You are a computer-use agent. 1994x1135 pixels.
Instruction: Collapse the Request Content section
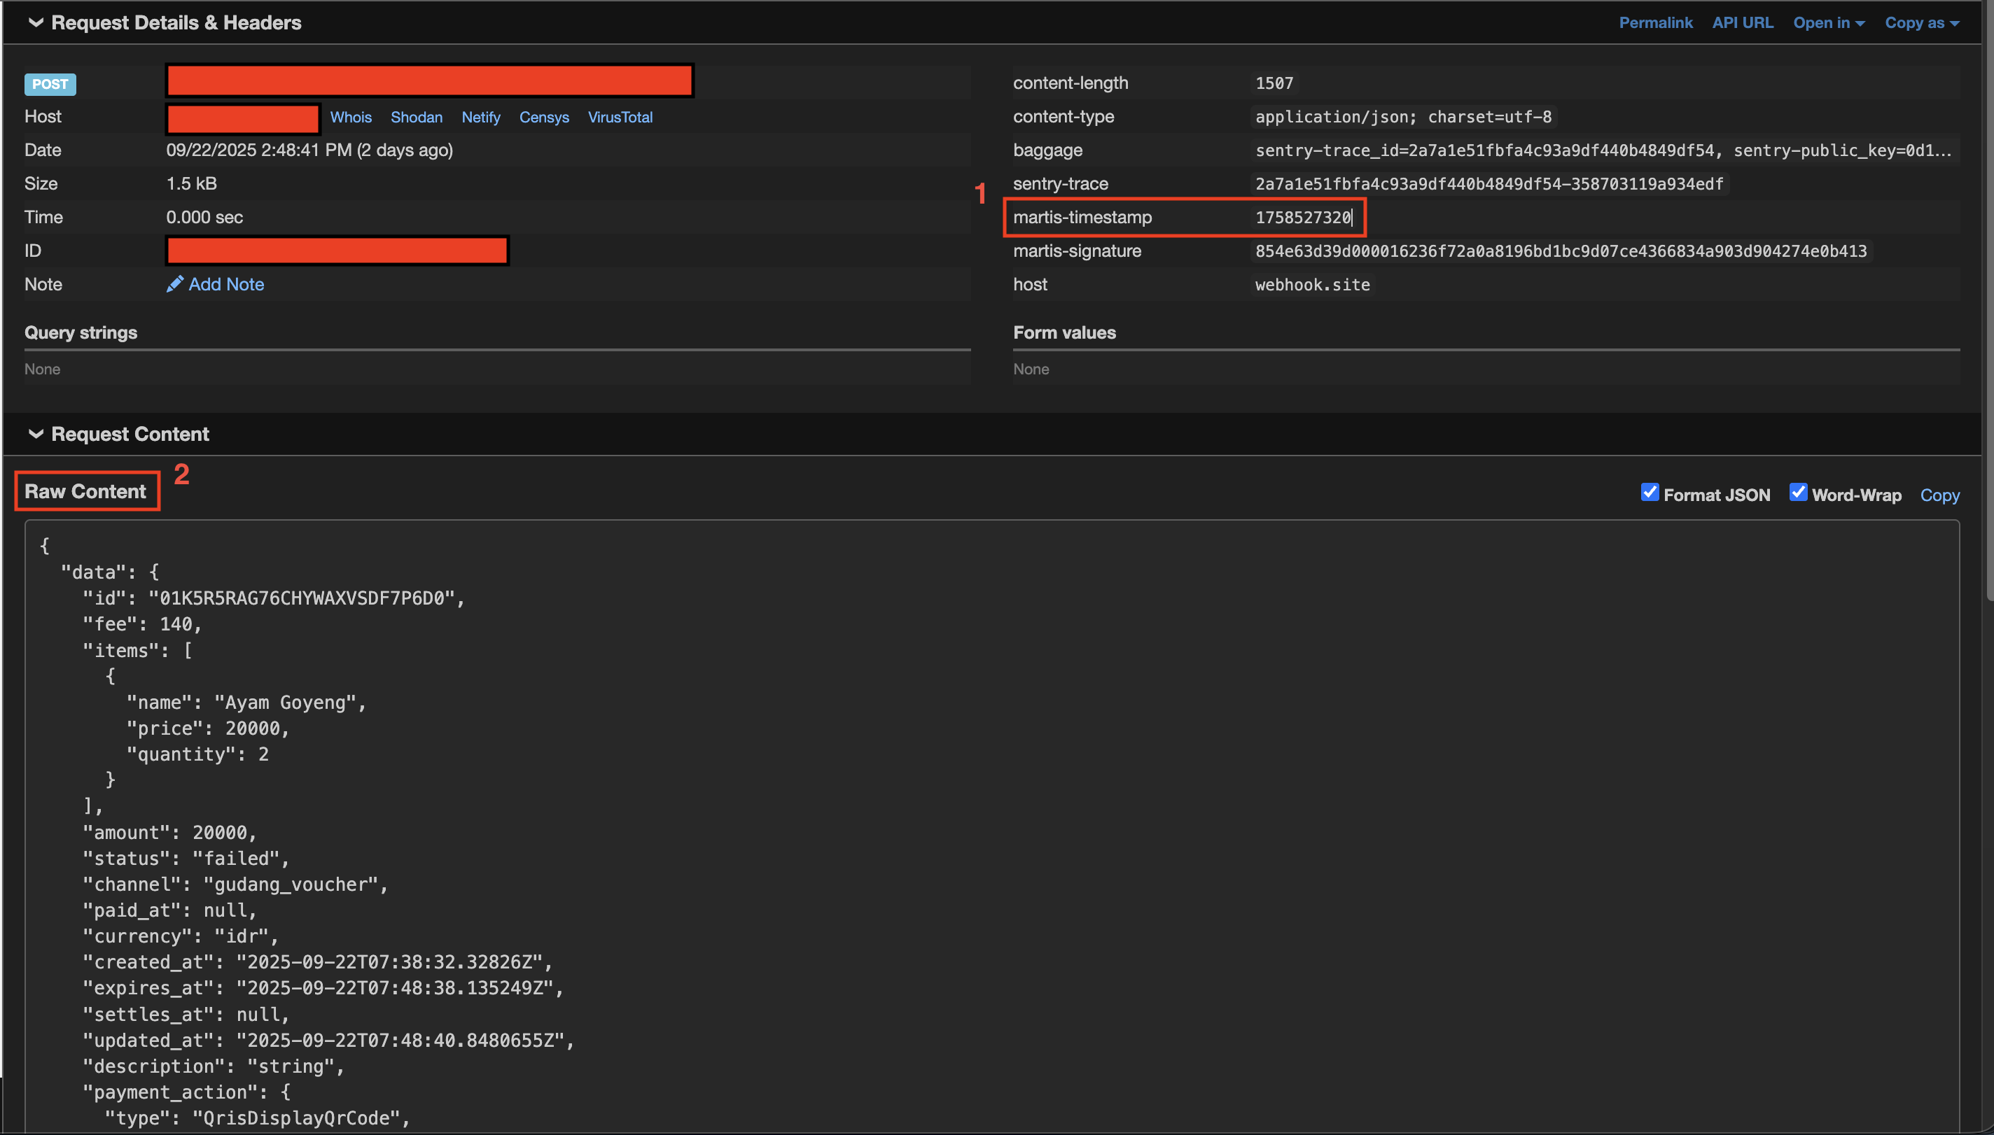pos(35,435)
